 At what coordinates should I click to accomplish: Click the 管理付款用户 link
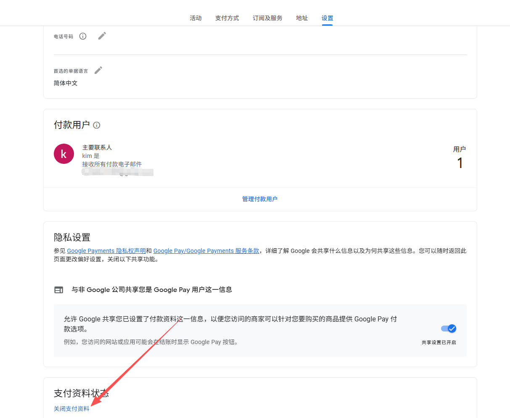[260, 199]
